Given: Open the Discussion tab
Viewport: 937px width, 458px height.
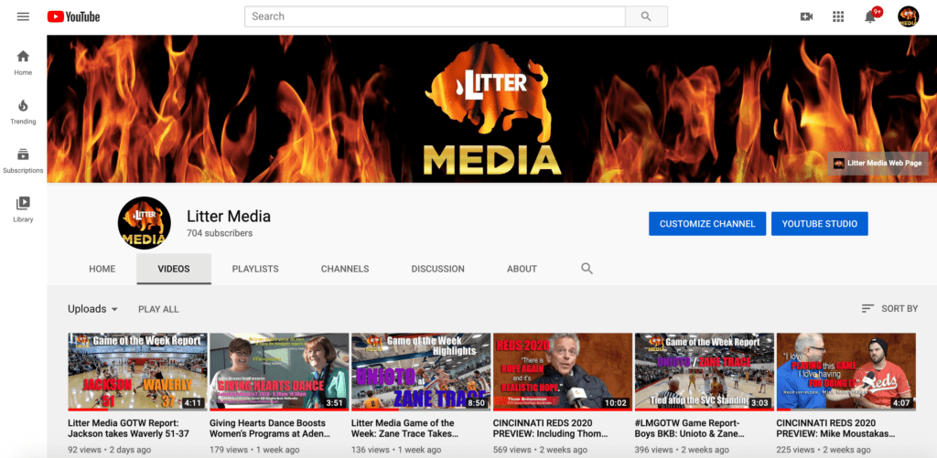Looking at the screenshot, I should (437, 269).
